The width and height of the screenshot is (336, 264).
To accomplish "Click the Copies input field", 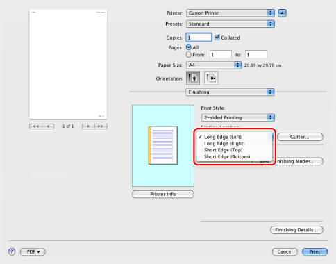I will 199,38.
